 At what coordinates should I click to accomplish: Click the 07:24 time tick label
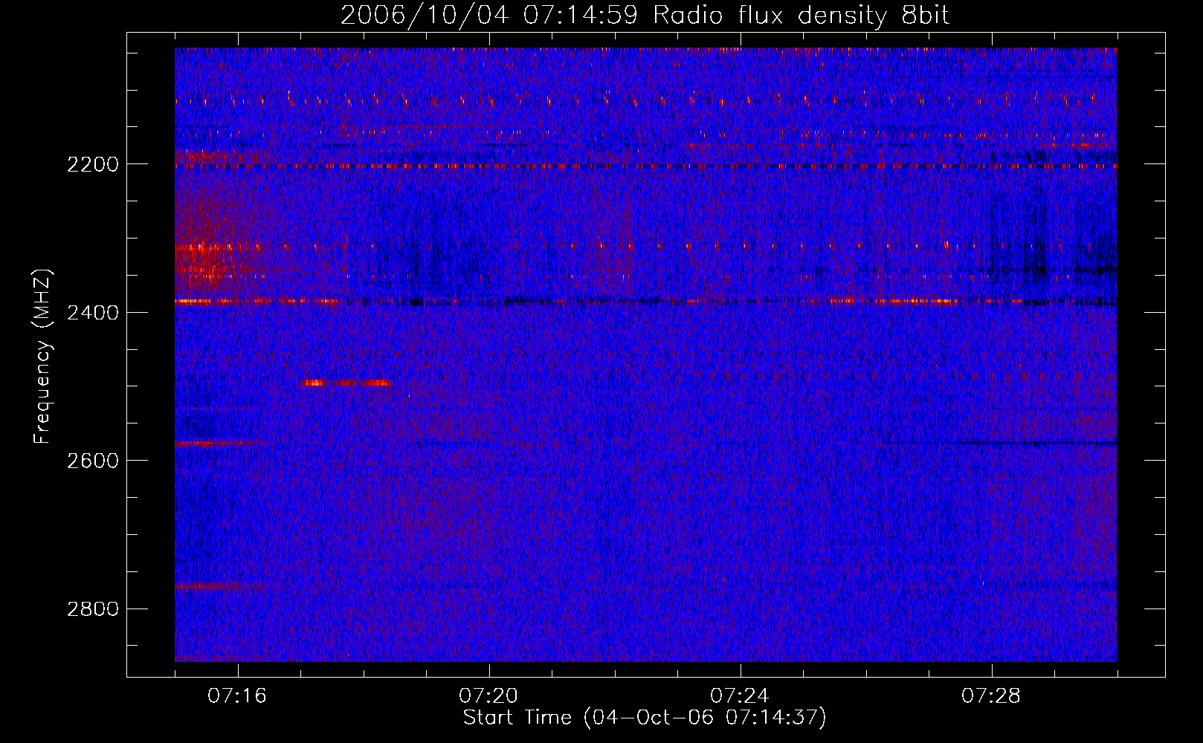pyautogui.click(x=740, y=696)
